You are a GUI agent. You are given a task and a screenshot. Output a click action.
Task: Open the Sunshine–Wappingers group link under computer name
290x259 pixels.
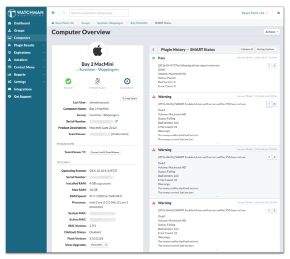click(x=99, y=70)
